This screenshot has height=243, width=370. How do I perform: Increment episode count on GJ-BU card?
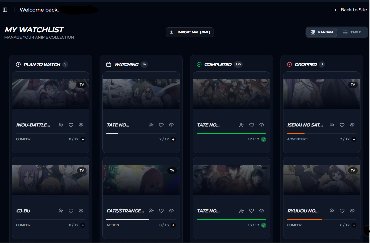pos(83,225)
